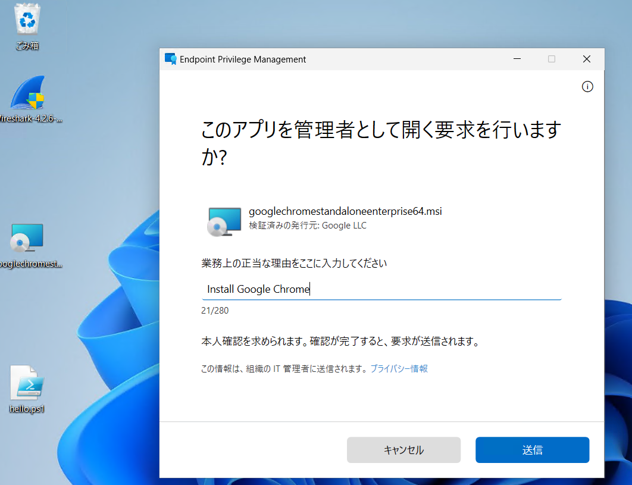This screenshot has width=632, height=485.
Task: Click the 送信 (Send) button
Action: pos(532,450)
